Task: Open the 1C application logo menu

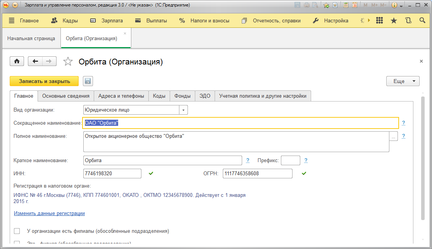Action: (x=6, y=5)
